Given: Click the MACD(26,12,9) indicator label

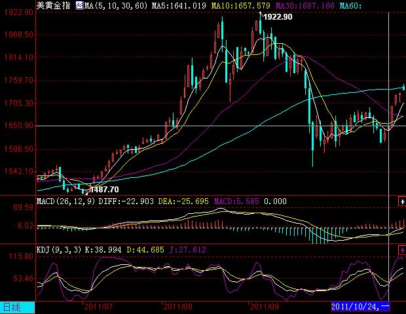Looking at the screenshot, I should (65, 201).
